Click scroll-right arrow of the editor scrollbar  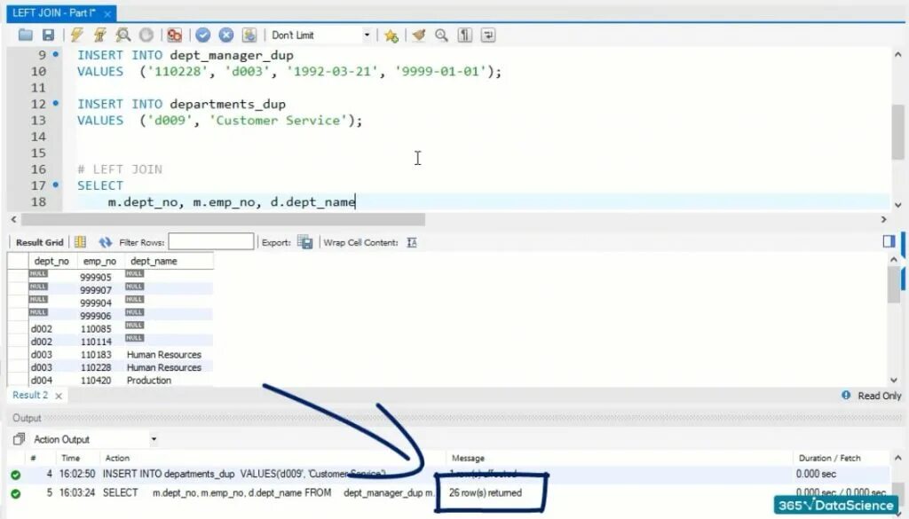click(883, 219)
